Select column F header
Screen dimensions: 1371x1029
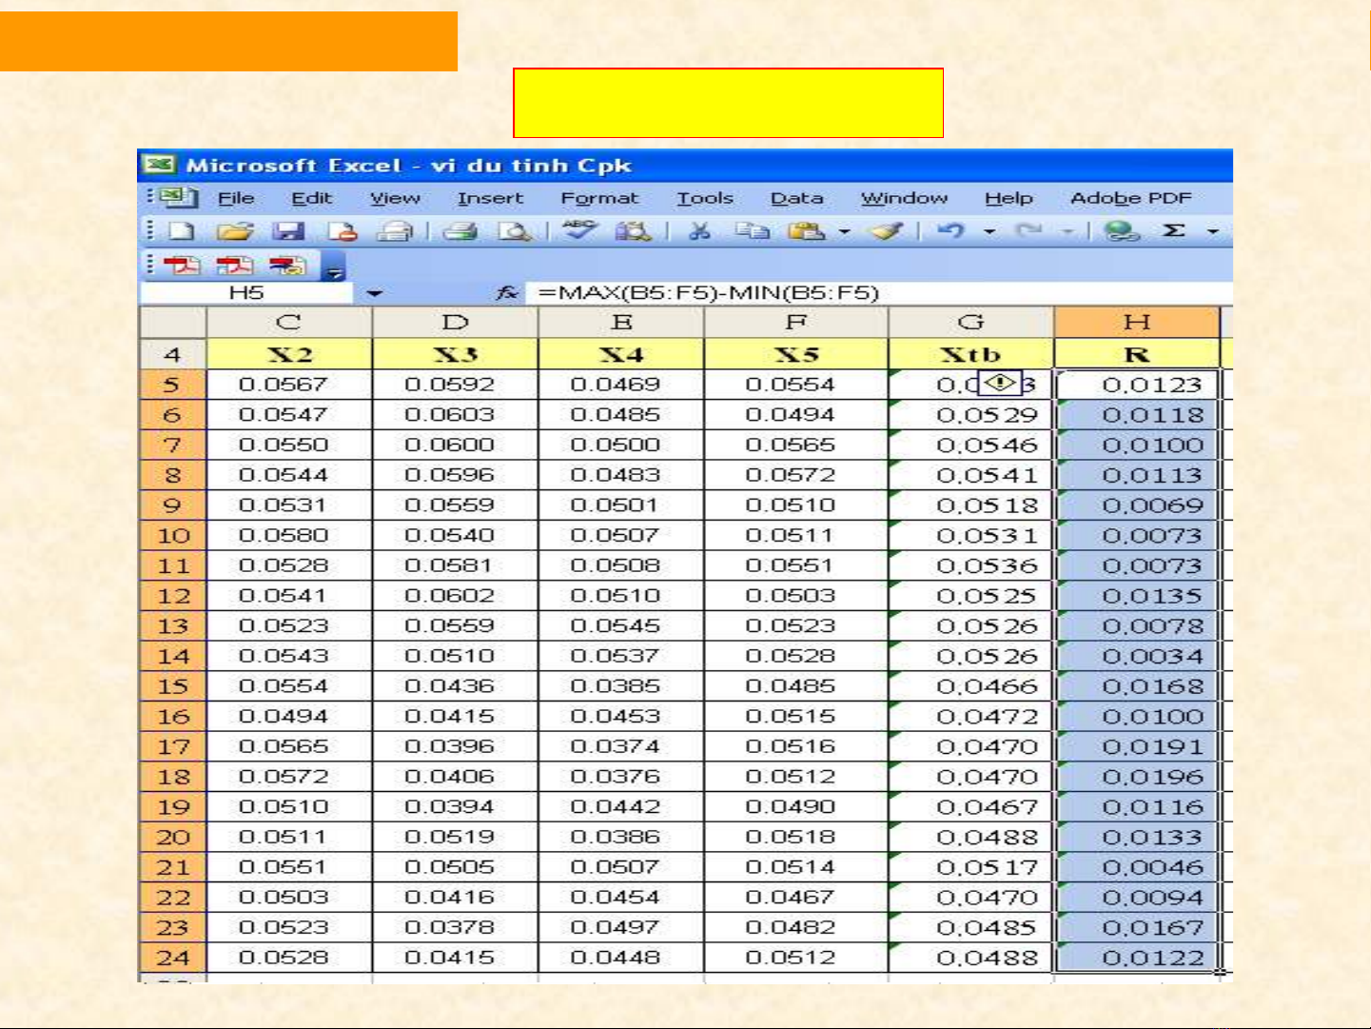pos(796,323)
